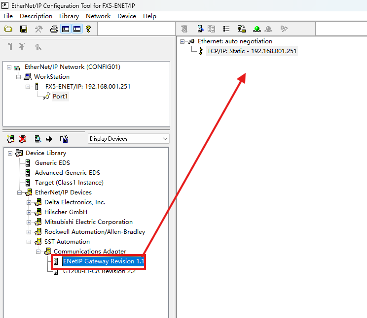Viewport: 367px width, 318px height.
Task: Open the Library menu
Action: pos(69,16)
